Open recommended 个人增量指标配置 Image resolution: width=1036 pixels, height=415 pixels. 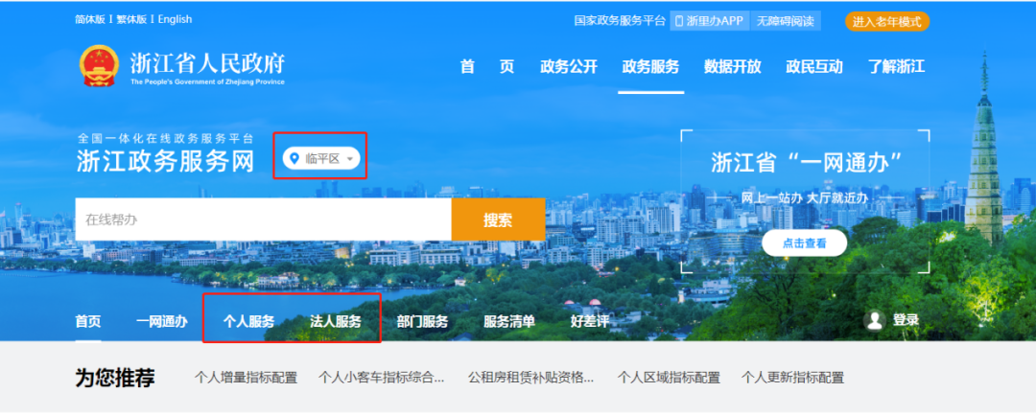pyautogui.click(x=246, y=378)
